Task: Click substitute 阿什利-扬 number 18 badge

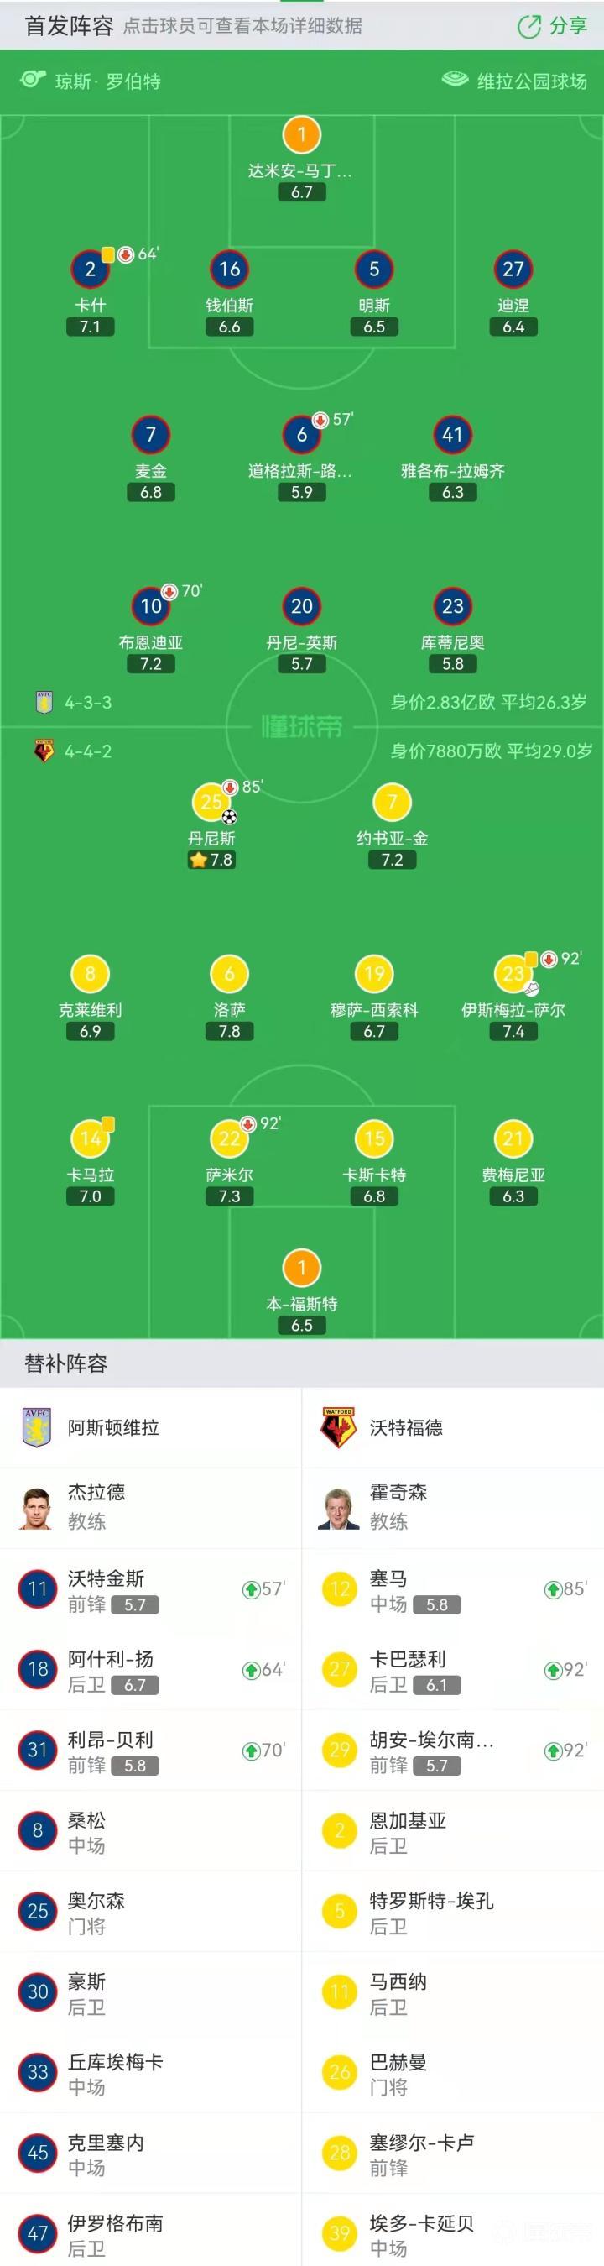Action: pos(38,1670)
